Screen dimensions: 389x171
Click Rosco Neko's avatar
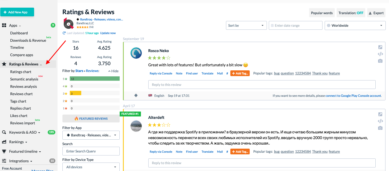136,53
